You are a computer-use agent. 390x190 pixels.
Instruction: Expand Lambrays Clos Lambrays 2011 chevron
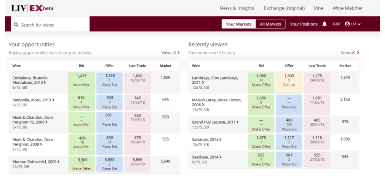(x=203, y=83)
